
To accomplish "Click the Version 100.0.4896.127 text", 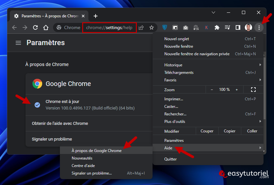I will click(x=90, y=108).
